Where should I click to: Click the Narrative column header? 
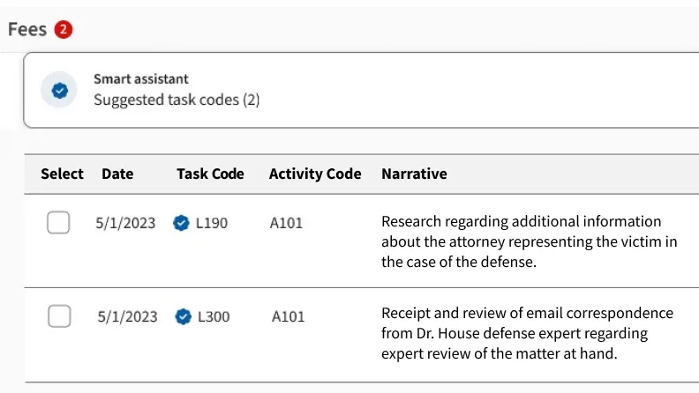[x=414, y=174]
